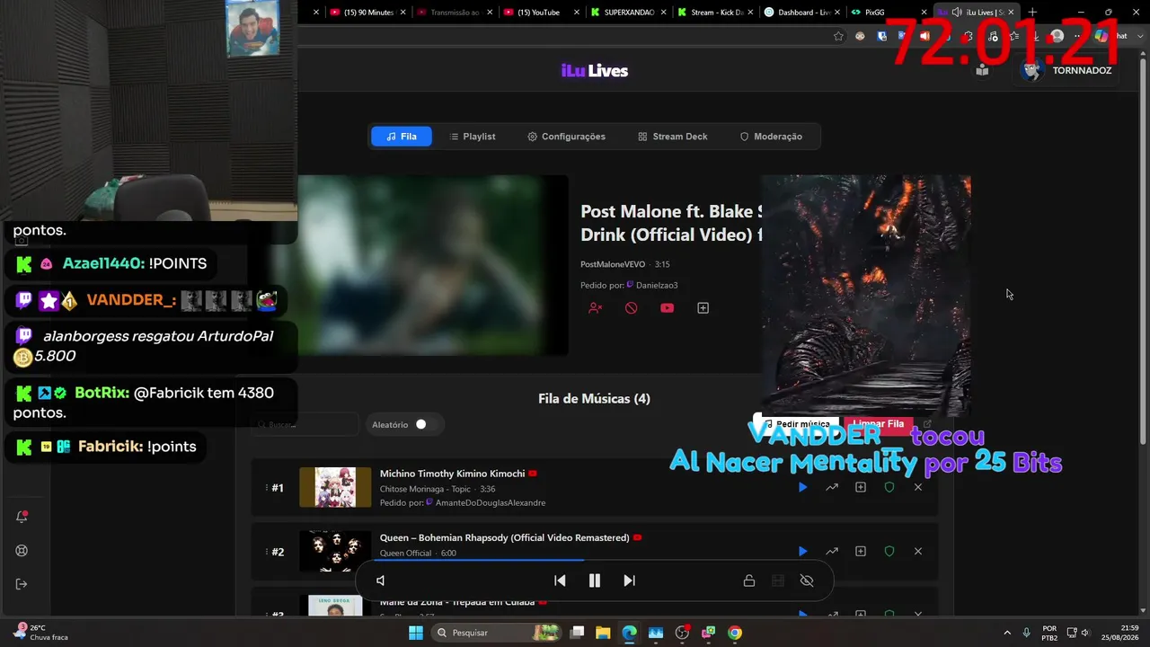Switch to the PixGG browser tab
The width and height of the screenshot is (1150, 647).
coord(888,12)
